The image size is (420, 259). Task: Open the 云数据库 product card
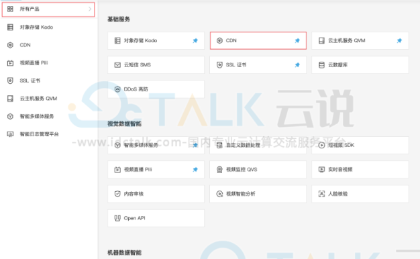pos(360,65)
